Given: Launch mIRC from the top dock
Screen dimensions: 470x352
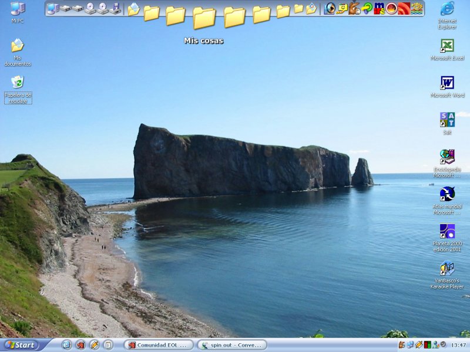Looking at the screenshot, I should (380, 8).
